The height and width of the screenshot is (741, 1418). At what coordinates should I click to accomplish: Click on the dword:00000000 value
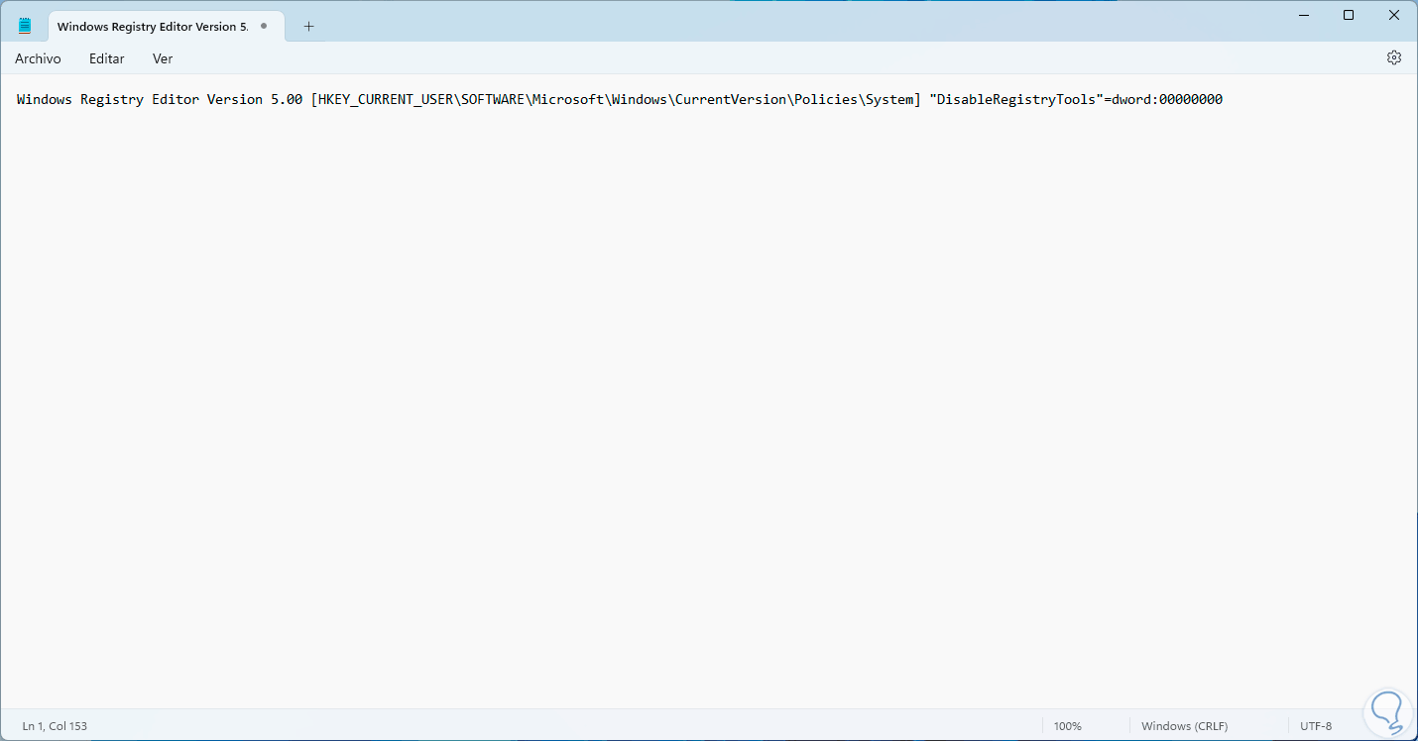pos(1167,100)
